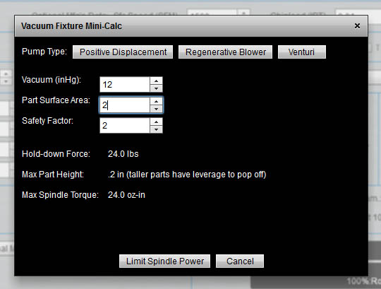Focus the Part Surface Area field
Image resolution: width=381 pixels, height=289 pixels.
pos(125,105)
